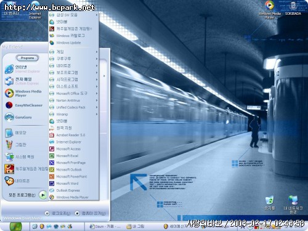
Task: Expand the Winamp submenu
Action: point(73,114)
